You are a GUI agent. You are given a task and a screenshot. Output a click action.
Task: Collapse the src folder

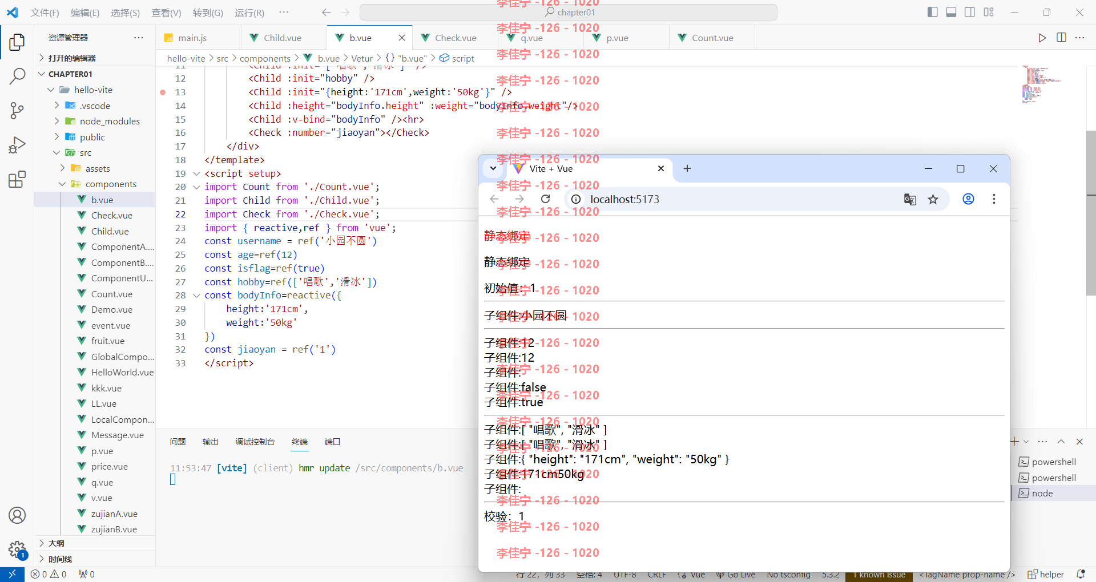[x=57, y=152]
